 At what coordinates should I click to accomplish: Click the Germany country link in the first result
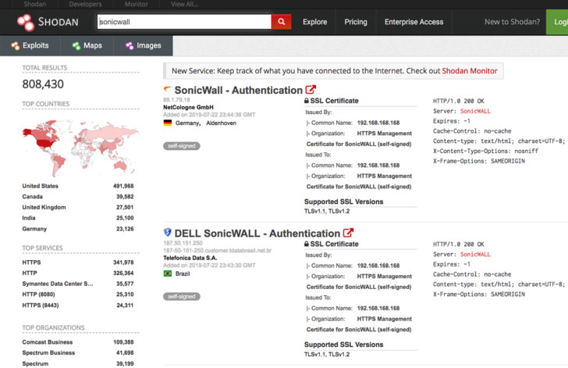[x=188, y=123]
